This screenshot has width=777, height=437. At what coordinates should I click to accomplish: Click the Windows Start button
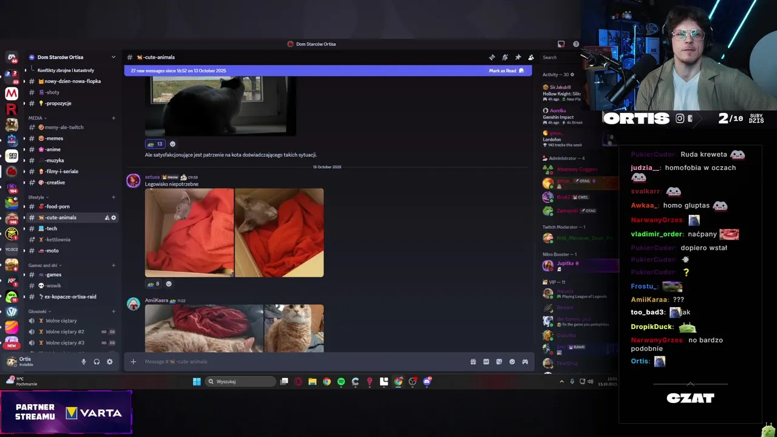pos(197,382)
